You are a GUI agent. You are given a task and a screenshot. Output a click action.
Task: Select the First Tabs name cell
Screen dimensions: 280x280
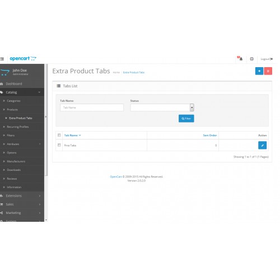tap(105, 145)
